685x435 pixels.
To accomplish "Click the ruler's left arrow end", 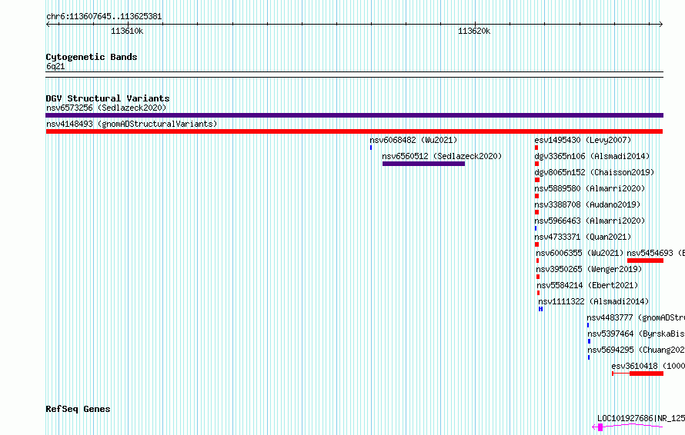I will 48,25.
